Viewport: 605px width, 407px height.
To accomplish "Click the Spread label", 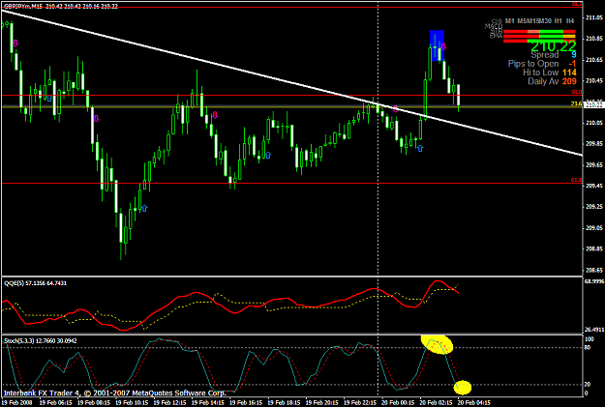I will click(544, 55).
